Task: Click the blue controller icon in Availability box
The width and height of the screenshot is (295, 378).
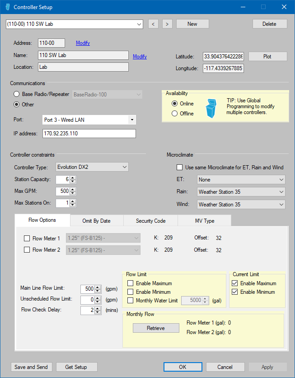Action: 211,109
